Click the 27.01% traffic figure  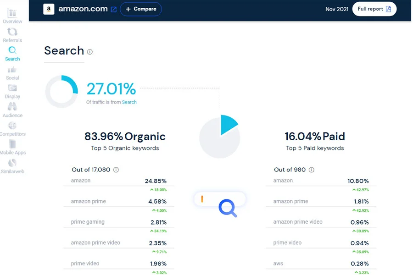[111, 88]
